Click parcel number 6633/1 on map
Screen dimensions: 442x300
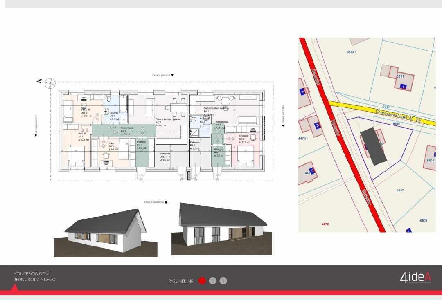(x=351, y=52)
